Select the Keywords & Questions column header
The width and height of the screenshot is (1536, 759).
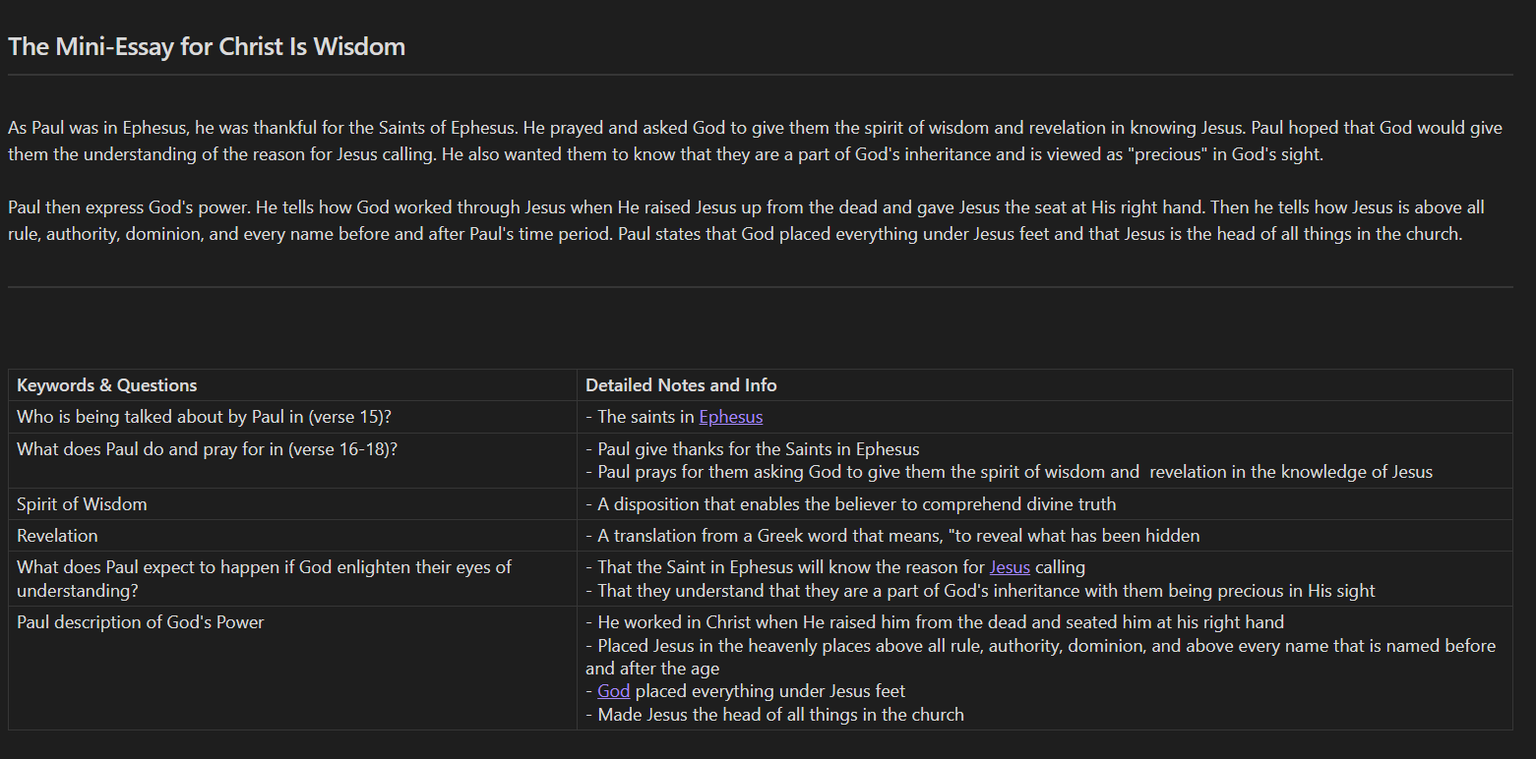point(107,385)
